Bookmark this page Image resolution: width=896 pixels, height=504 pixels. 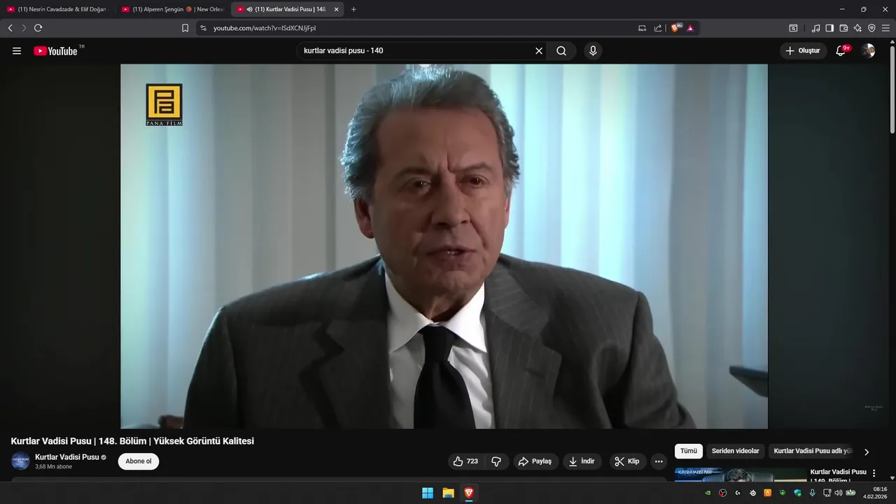pyautogui.click(x=185, y=28)
